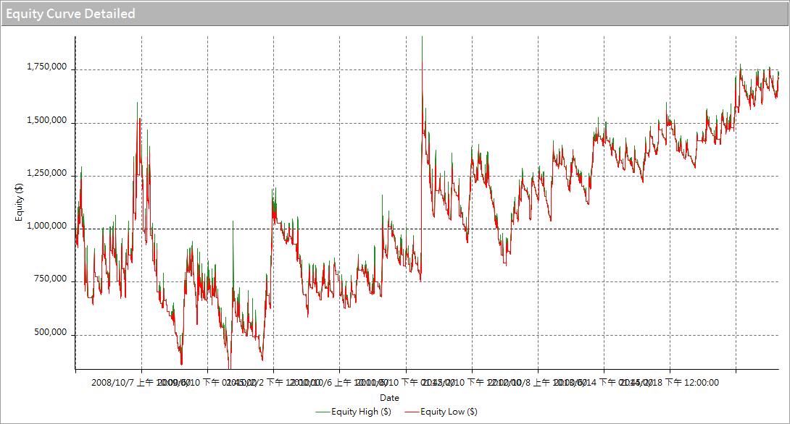
Task: Click the 500,000 axis label
Action: click(x=50, y=332)
